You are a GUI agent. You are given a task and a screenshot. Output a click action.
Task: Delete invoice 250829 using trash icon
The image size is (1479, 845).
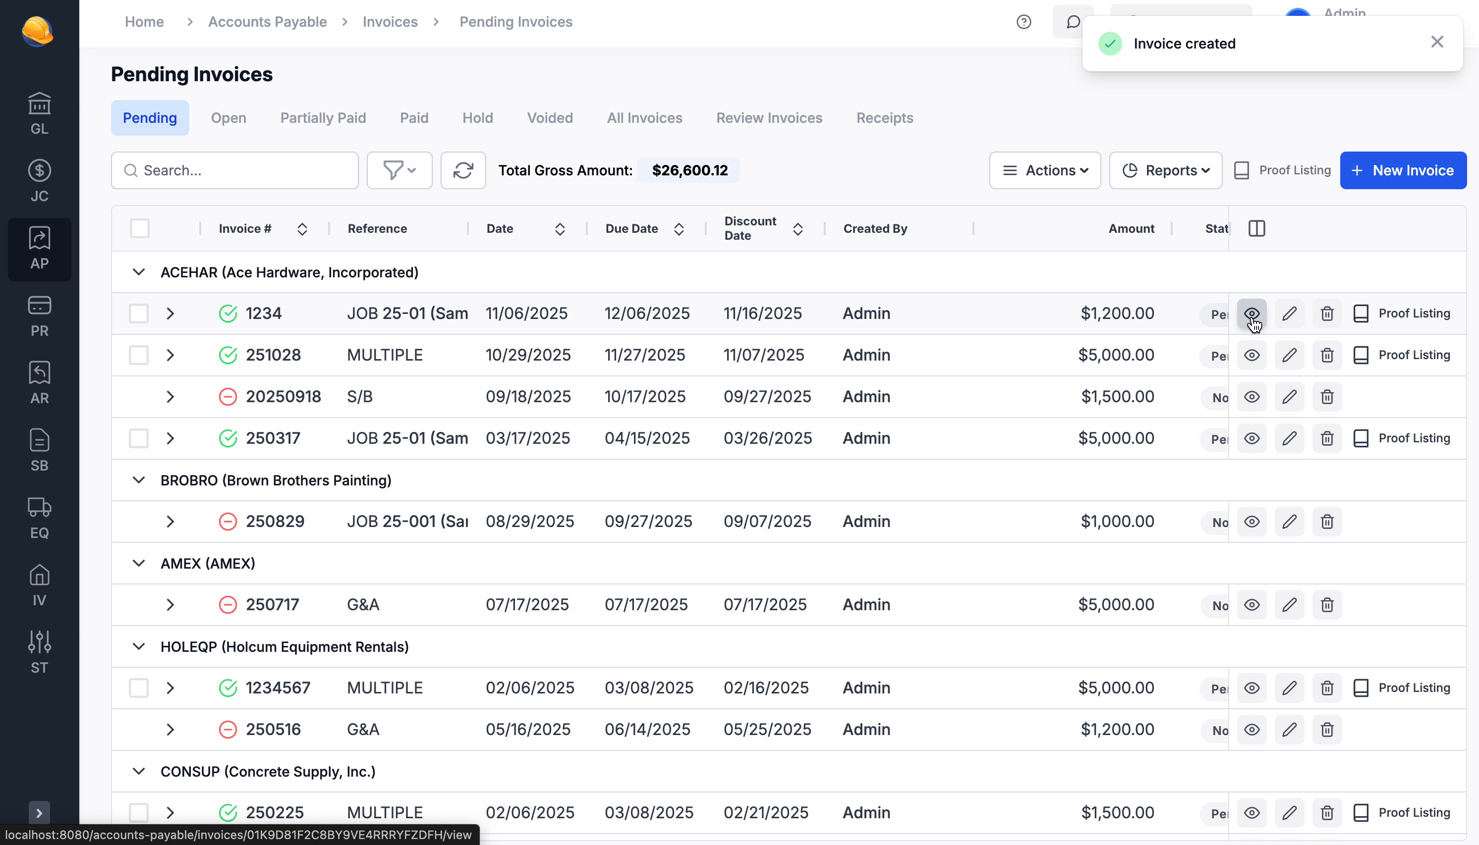click(1327, 522)
